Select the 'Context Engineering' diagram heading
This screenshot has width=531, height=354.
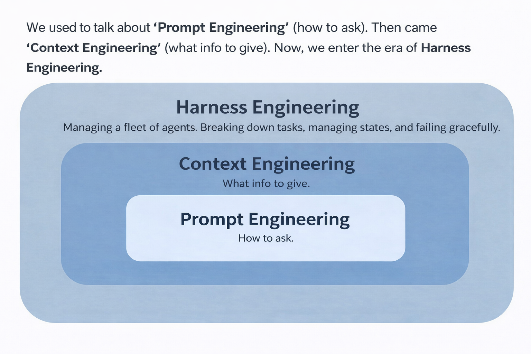coord(267,164)
